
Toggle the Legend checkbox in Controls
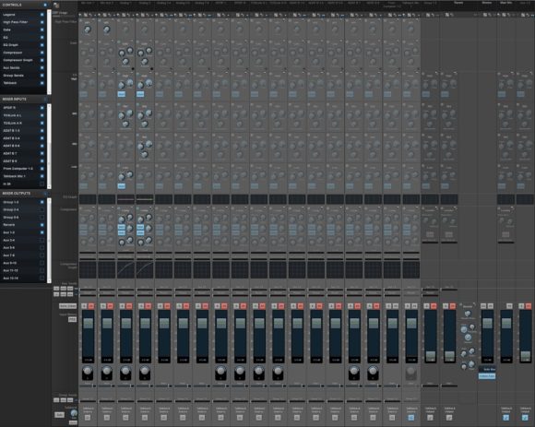42,15
